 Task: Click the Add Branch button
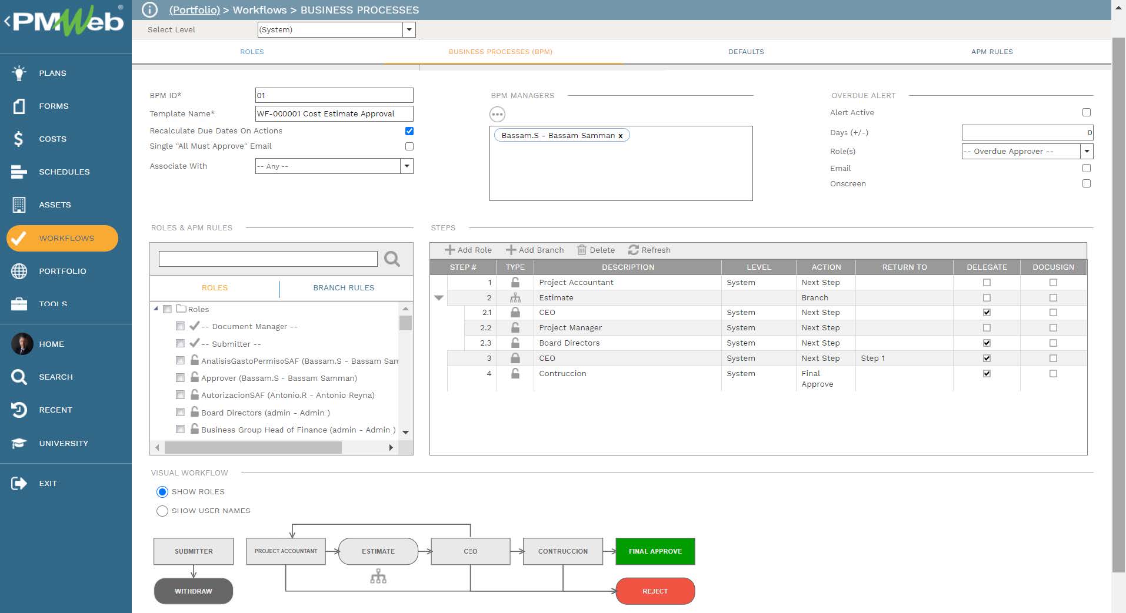535,250
